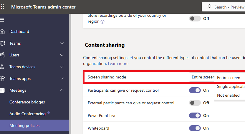Click the Users label in sidebar
Screen dimensions: 245x134
point(14,55)
